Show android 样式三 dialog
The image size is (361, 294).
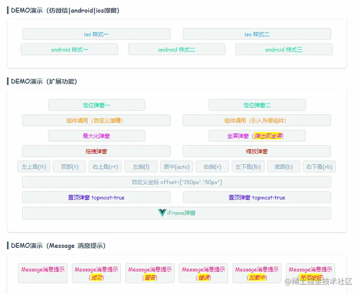click(x=284, y=49)
